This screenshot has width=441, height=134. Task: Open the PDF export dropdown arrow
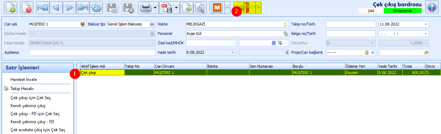click(x=176, y=7)
